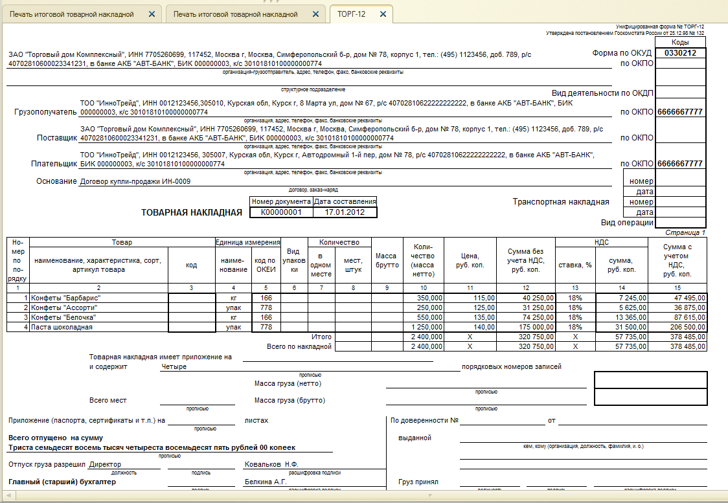This screenshot has width=728, height=503.
Task: Click the 18% VAT rate in the Барбарис row
Action: click(x=575, y=298)
